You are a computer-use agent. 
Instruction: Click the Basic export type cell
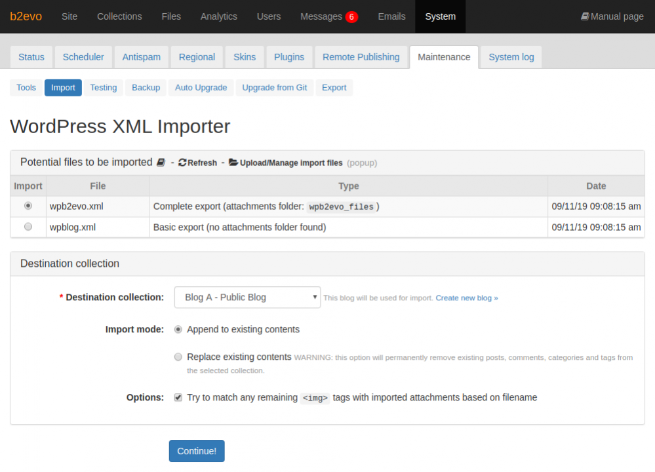click(x=348, y=227)
